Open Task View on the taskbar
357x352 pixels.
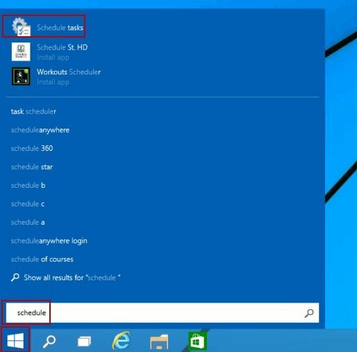pyautogui.click(x=84, y=342)
